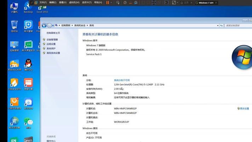Open the orange flame security software icon
252x142 pixels.
(14, 84)
